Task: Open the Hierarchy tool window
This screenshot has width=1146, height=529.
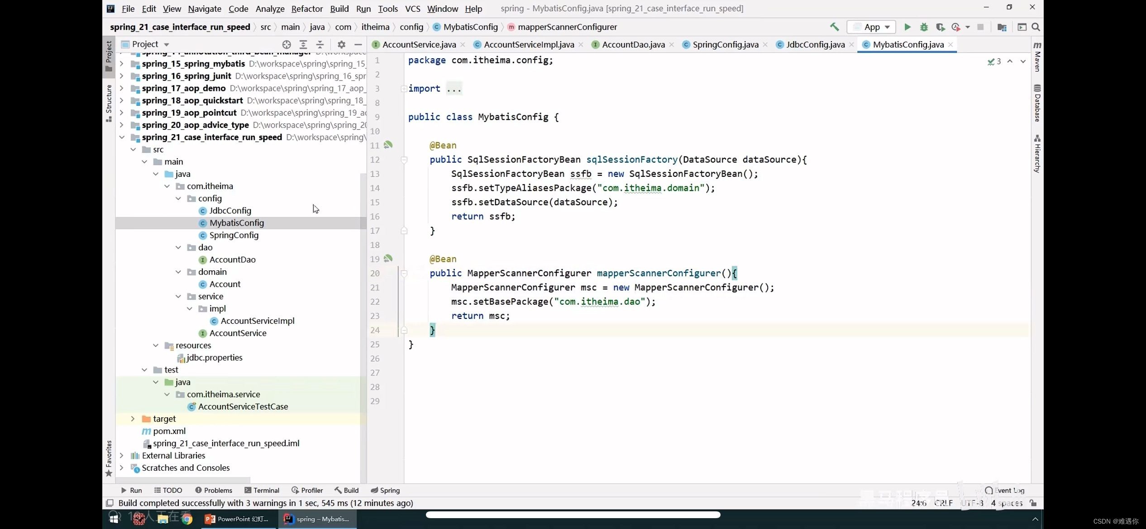Action: 1037,154
